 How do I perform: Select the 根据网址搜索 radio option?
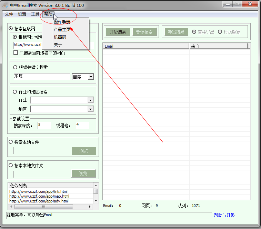point(15,37)
